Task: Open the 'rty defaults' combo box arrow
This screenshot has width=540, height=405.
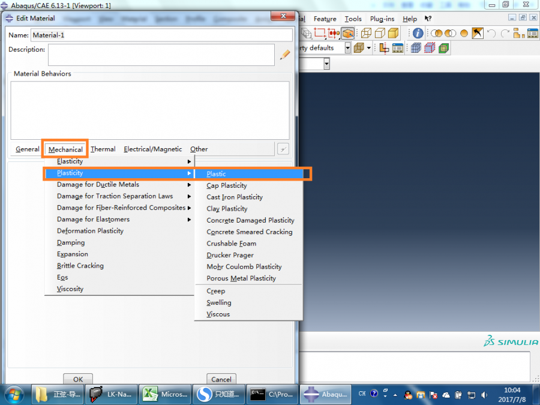Action: pos(347,48)
